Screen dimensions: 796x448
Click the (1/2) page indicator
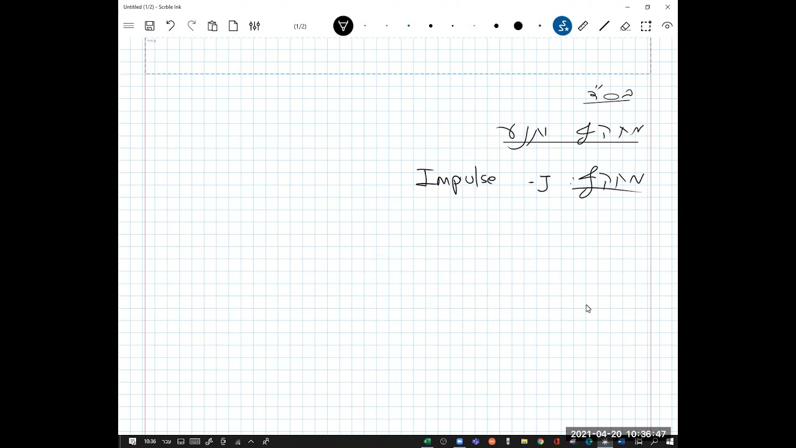pyautogui.click(x=300, y=26)
